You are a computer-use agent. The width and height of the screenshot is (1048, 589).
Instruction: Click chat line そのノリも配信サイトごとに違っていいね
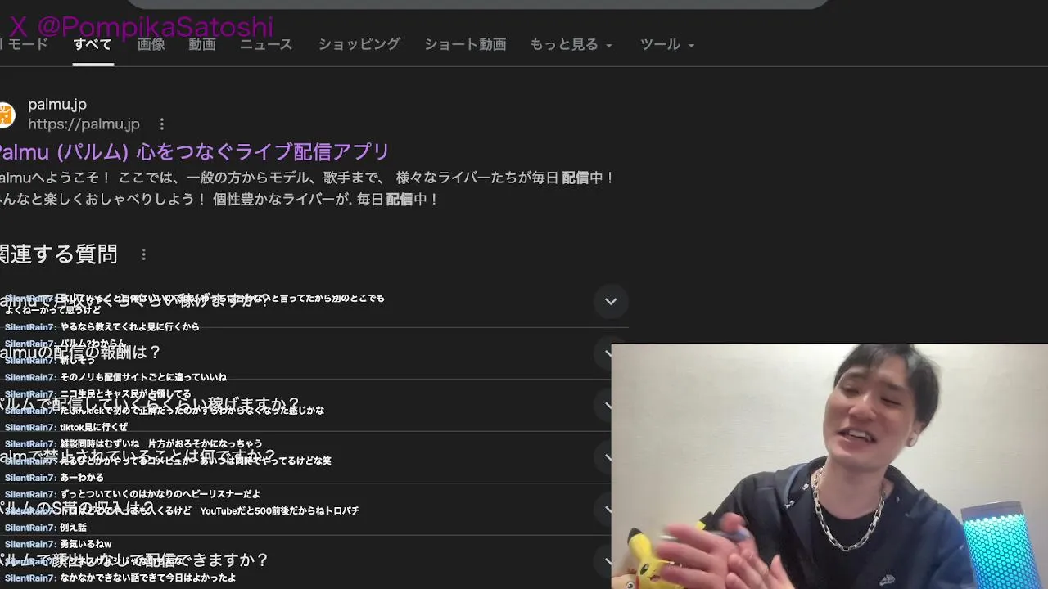click(143, 377)
